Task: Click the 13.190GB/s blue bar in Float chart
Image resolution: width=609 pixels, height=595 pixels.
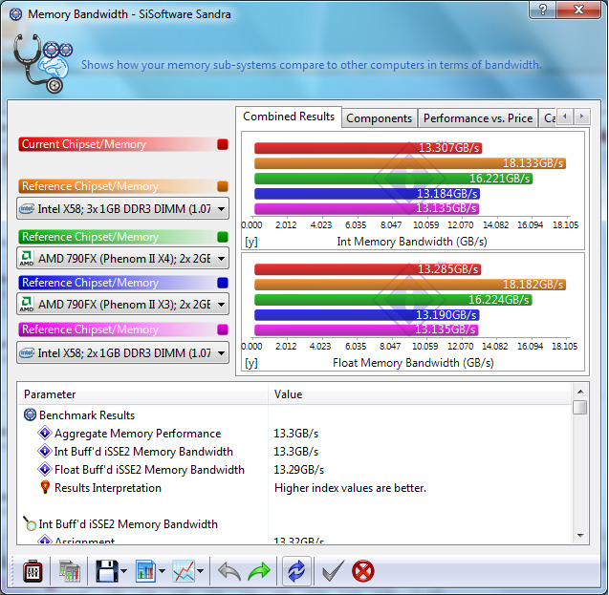Action: click(x=367, y=315)
